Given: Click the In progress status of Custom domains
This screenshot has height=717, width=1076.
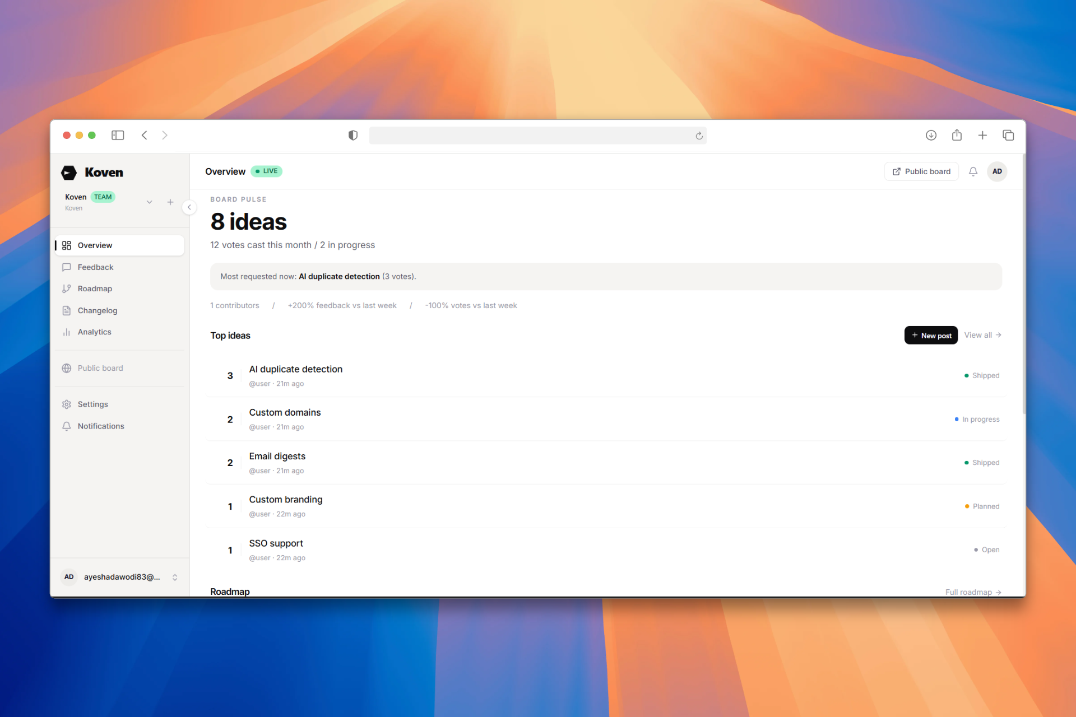Looking at the screenshot, I should 977,419.
